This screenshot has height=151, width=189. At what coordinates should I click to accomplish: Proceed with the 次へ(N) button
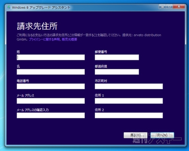pos(162,135)
